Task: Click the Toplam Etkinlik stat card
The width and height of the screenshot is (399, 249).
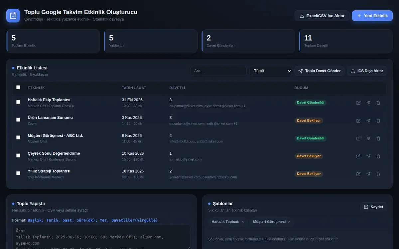Action: coord(53,41)
